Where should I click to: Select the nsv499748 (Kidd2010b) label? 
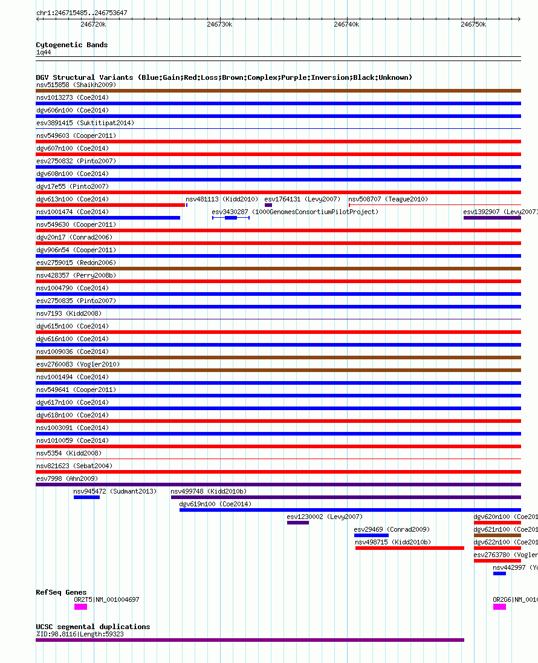point(209,491)
